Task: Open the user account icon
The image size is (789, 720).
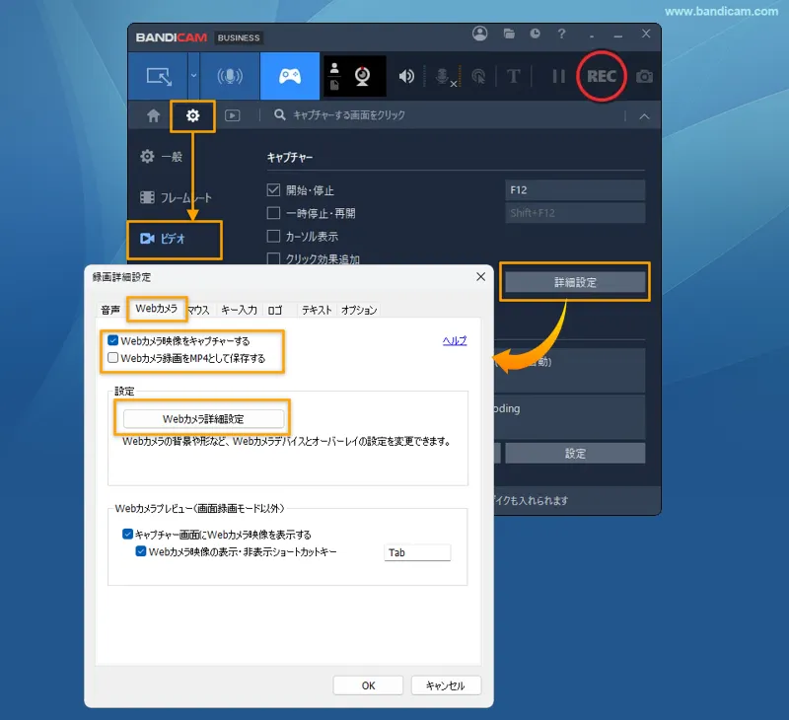Action: (479, 34)
